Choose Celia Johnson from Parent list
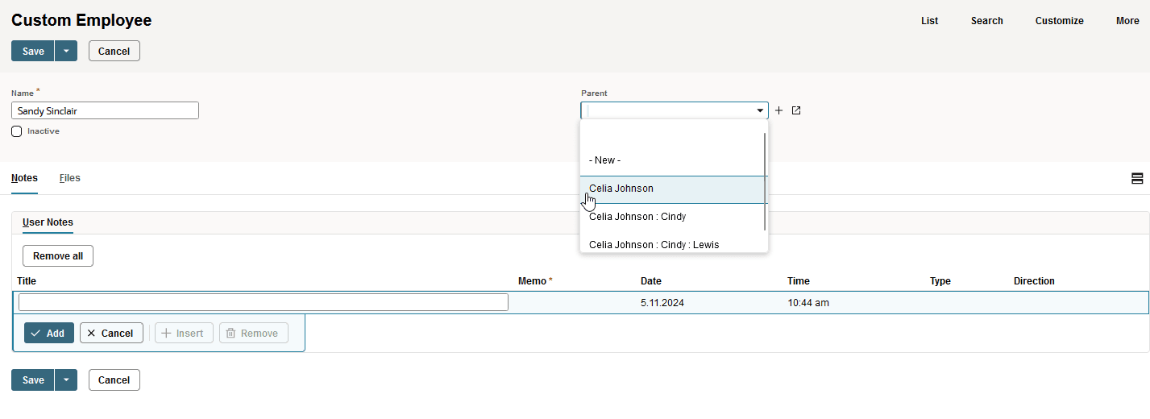 click(x=674, y=189)
